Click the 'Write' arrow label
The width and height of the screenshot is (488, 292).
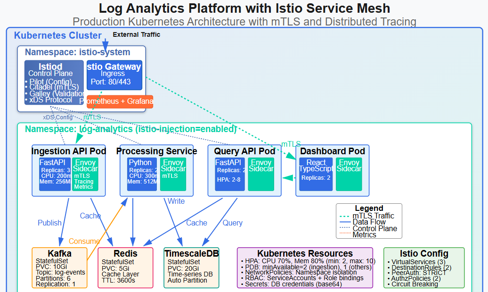176,201
